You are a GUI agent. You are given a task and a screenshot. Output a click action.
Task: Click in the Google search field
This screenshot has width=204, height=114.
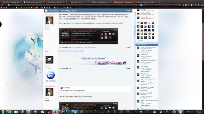(160, 5)
